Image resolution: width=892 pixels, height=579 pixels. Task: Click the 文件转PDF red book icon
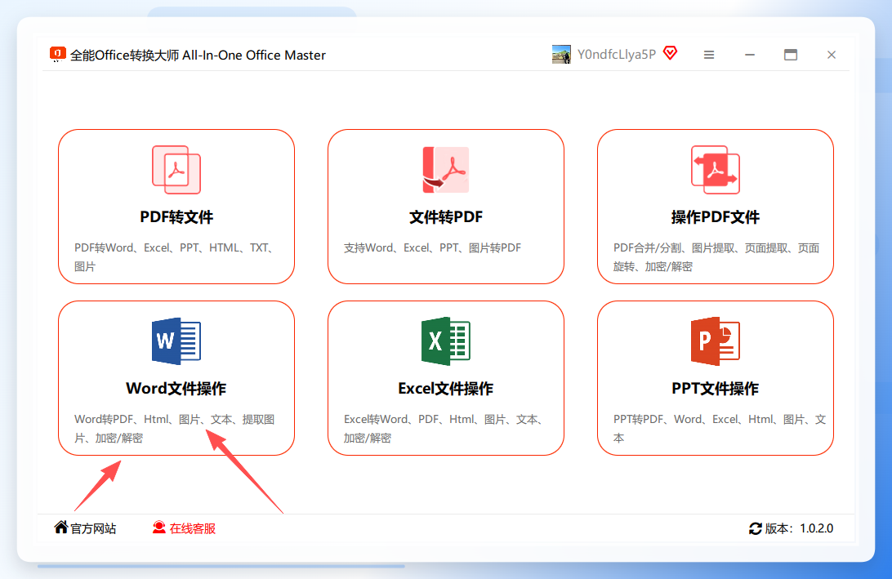[x=446, y=170]
